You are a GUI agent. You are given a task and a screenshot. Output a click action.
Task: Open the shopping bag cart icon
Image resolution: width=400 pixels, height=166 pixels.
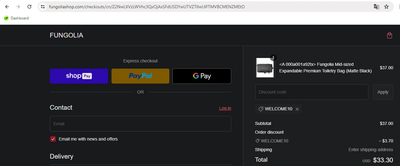[x=389, y=35]
